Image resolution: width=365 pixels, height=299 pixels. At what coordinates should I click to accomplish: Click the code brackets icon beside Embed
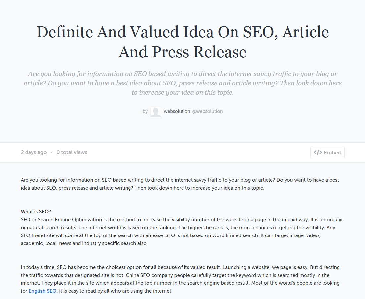[x=318, y=152]
